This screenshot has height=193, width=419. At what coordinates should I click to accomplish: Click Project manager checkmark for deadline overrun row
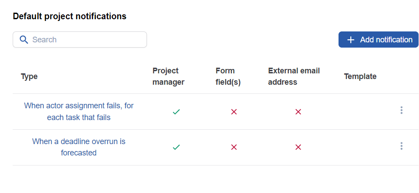pyautogui.click(x=176, y=148)
